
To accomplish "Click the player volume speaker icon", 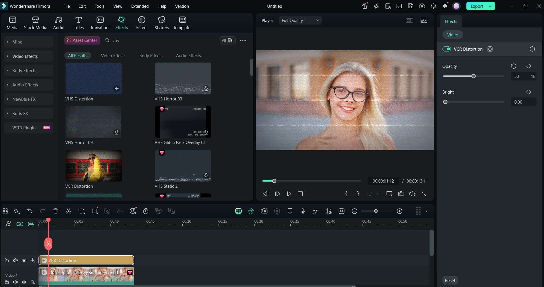I will tap(412, 194).
